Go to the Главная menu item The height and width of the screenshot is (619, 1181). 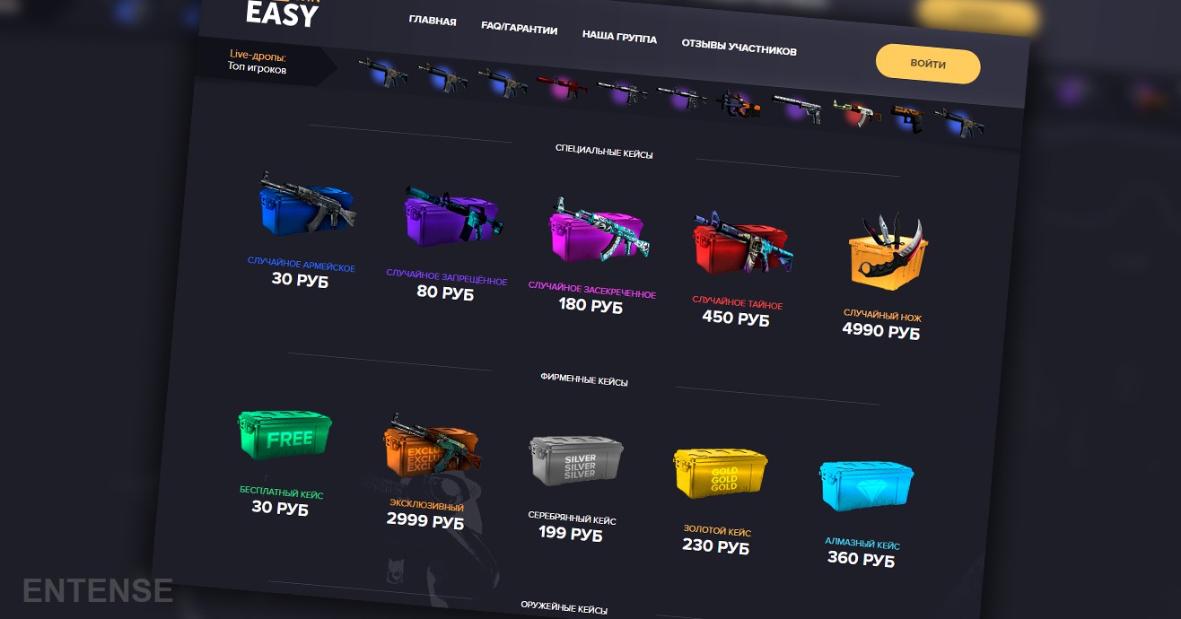click(433, 21)
